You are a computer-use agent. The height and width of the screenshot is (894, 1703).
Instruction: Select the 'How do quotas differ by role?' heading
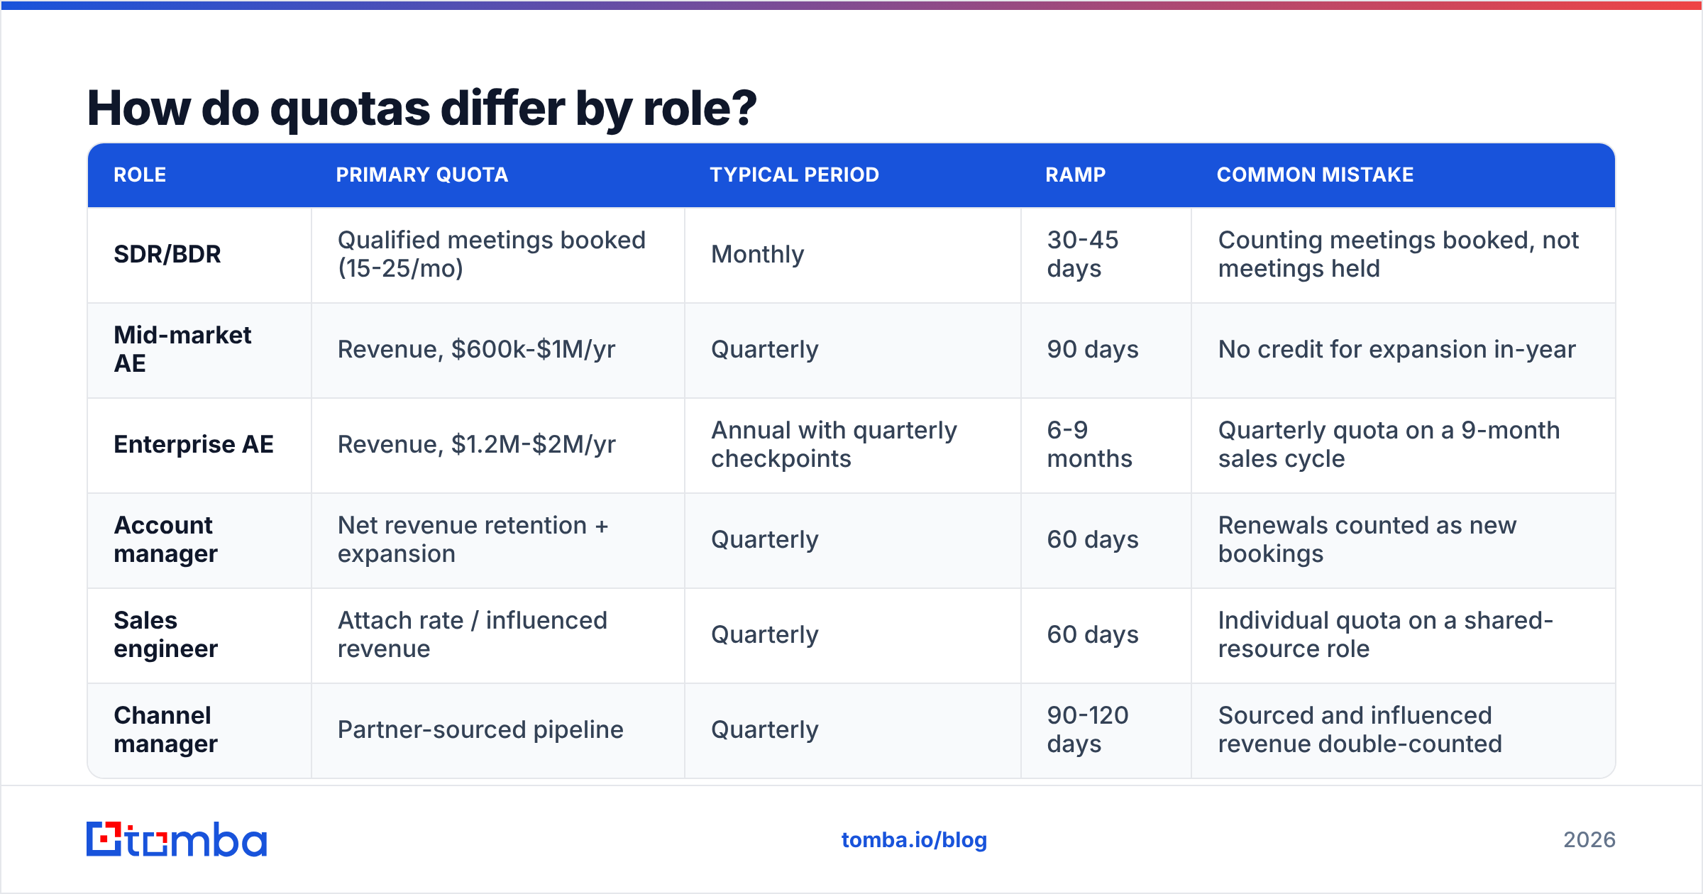[421, 108]
